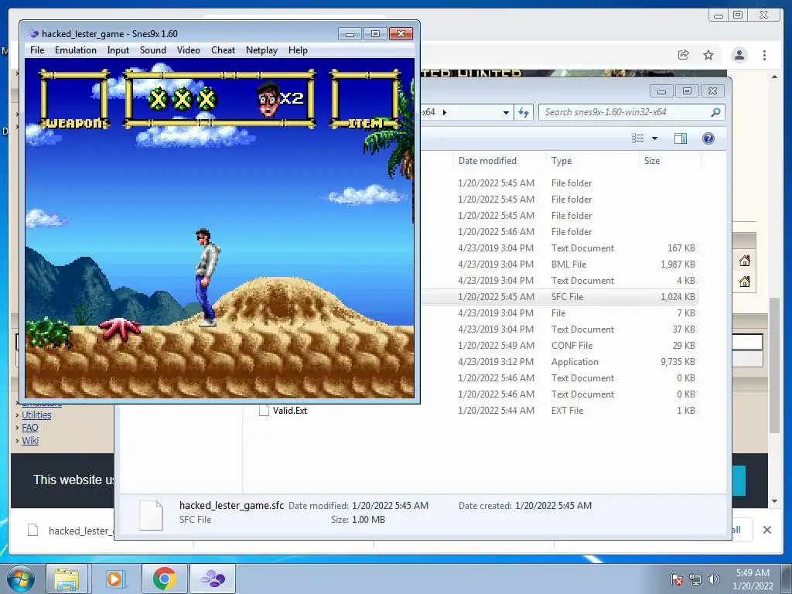Open the FAQ link on the website

click(x=30, y=428)
